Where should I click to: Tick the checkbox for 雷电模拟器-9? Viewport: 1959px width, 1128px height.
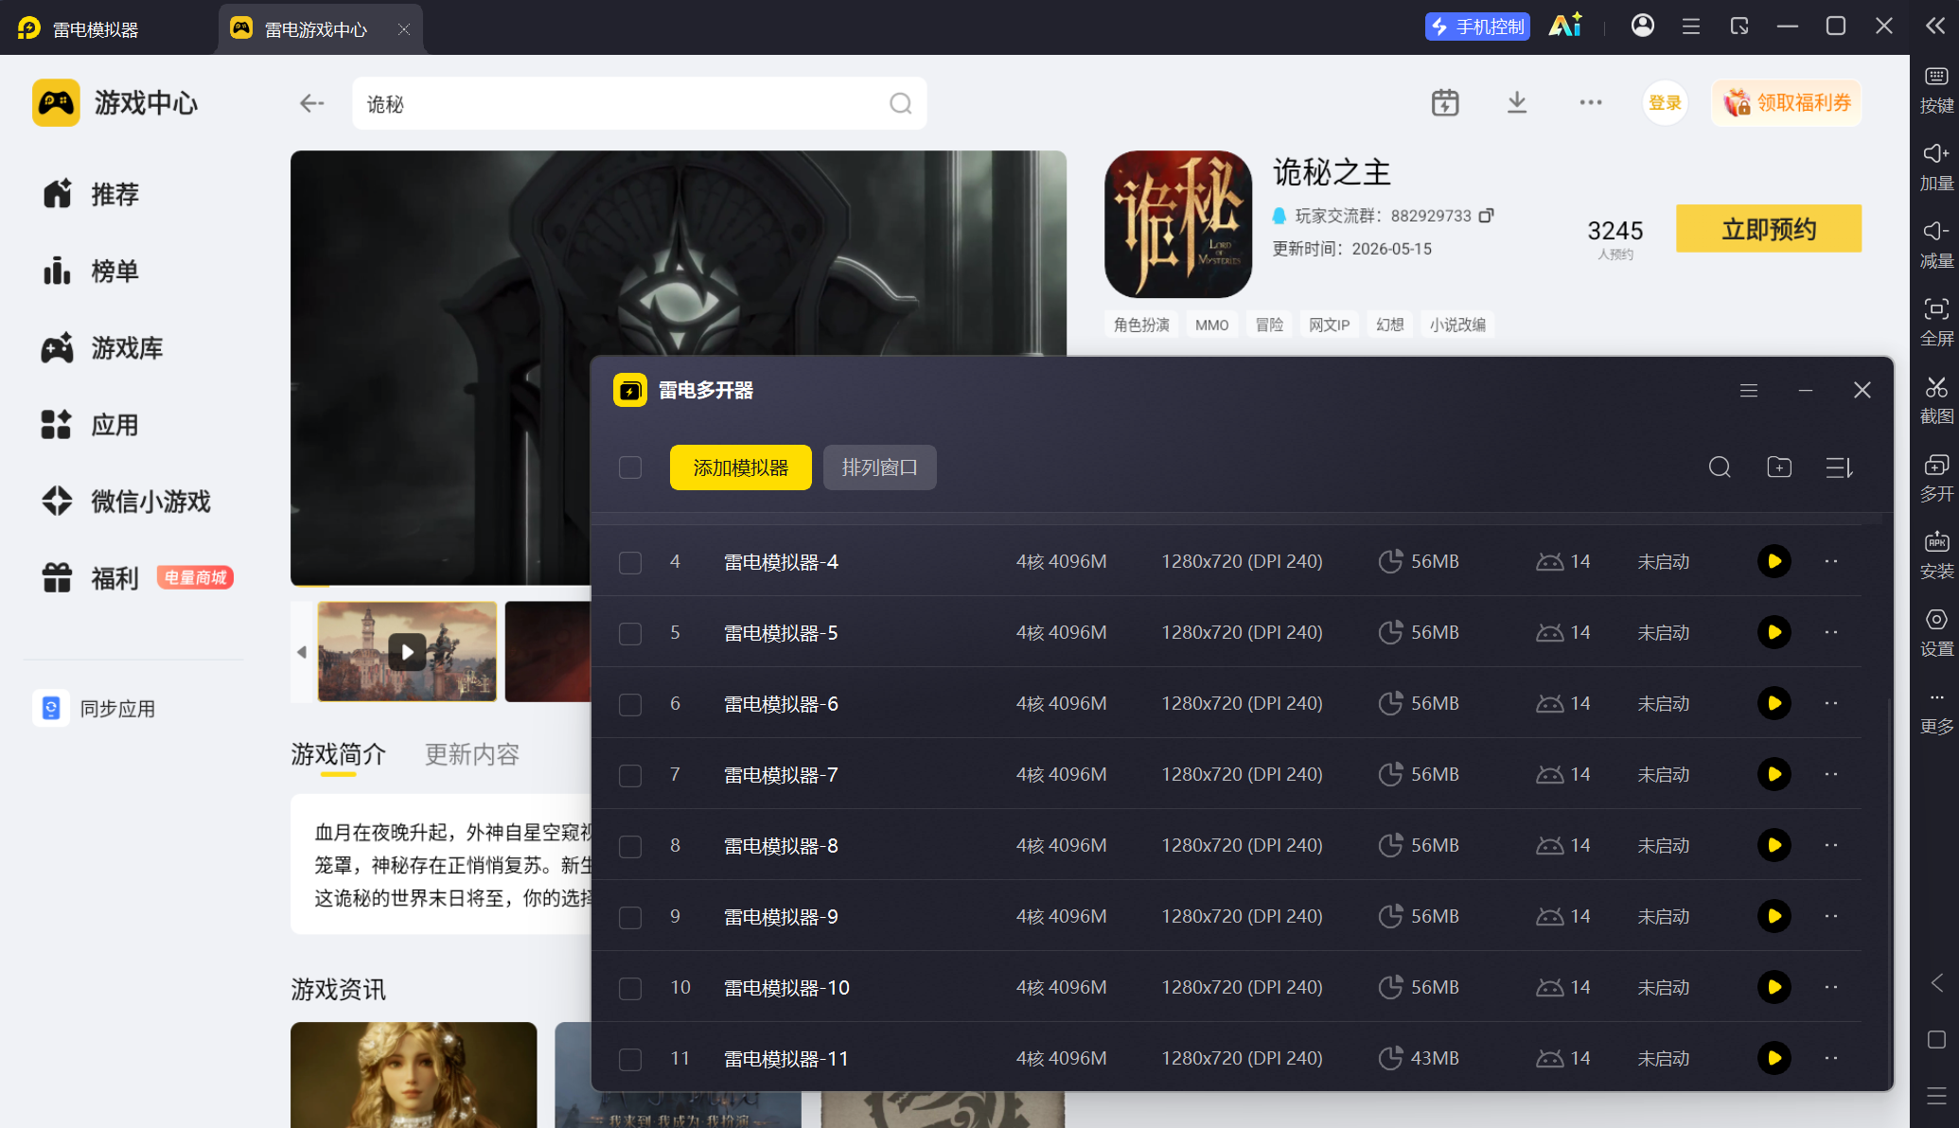pos(630,917)
